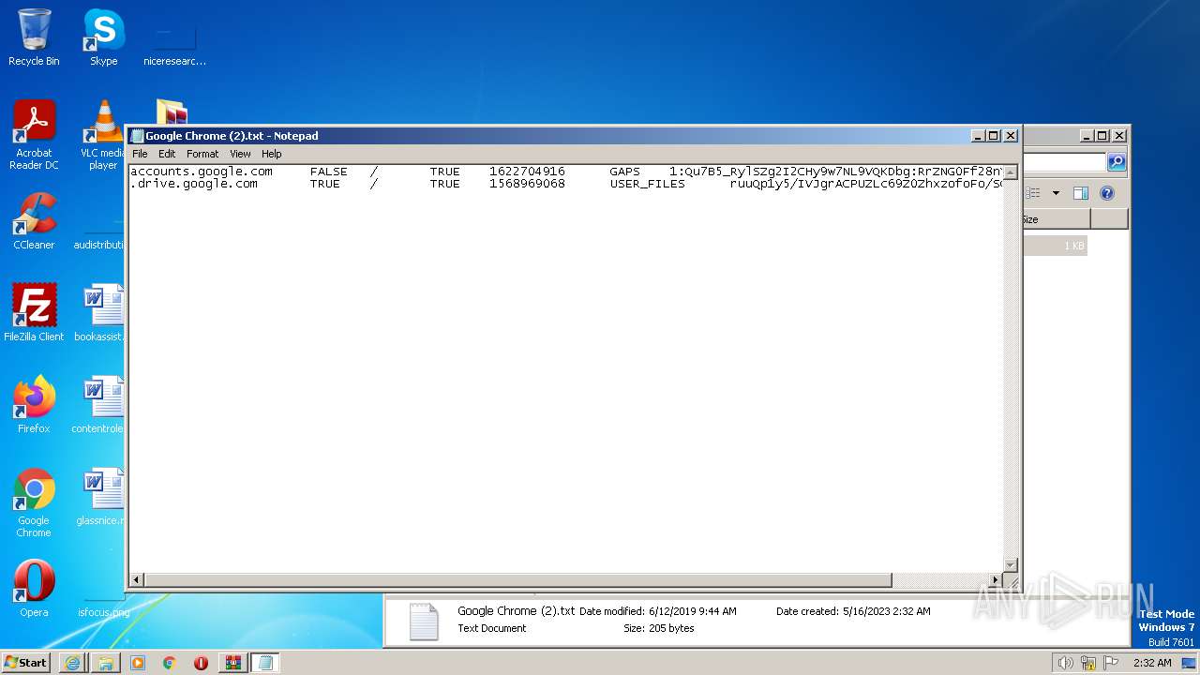Click the network tray icon
Viewport: 1200px width, 675px height.
(x=1088, y=663)
